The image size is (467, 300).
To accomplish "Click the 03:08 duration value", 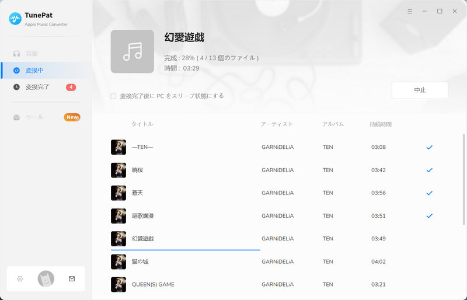I will [x=378, y=147].
